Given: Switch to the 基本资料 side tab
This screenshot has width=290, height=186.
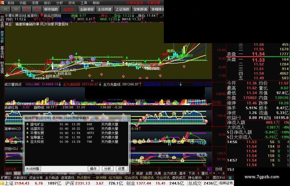Looking at the screenshot, I should click(x=2, y=52).
